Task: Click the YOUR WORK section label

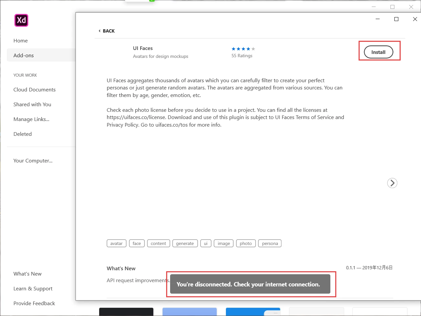Action: (25, 75)
